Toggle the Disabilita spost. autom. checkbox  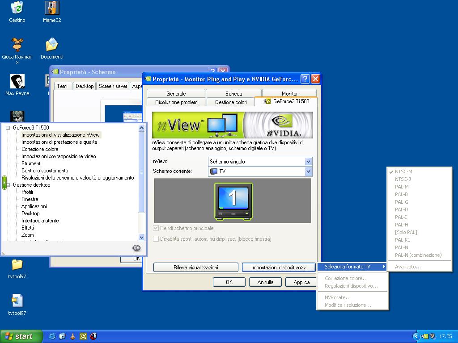[156, 239]
